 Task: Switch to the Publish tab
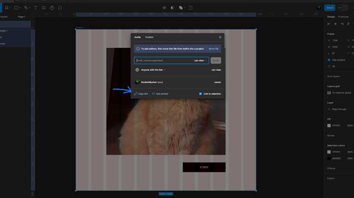coord(149,37)
